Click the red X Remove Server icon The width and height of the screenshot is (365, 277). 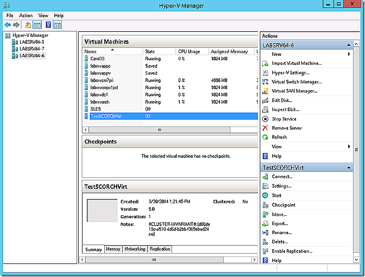coord(265,128)
